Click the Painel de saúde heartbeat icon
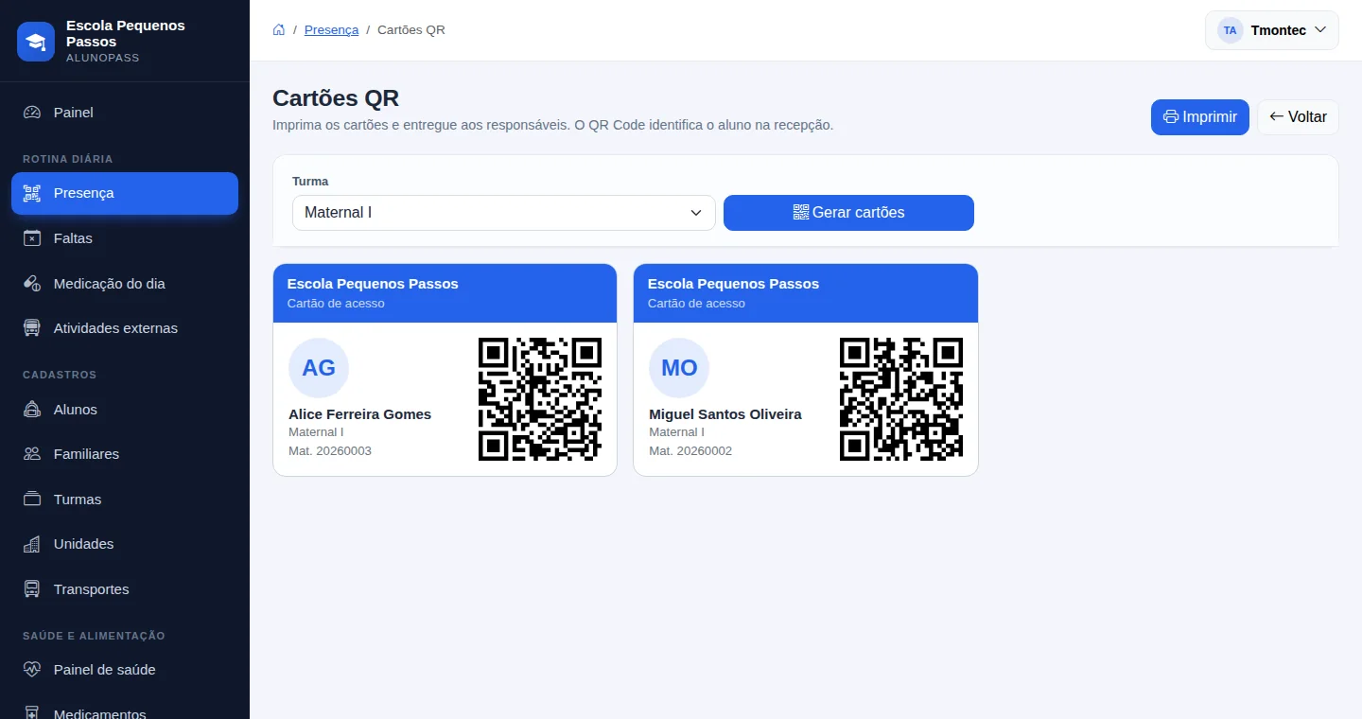Image resolution: width=1362 pixels, height=719 pixels. click(x=32, y=670)
